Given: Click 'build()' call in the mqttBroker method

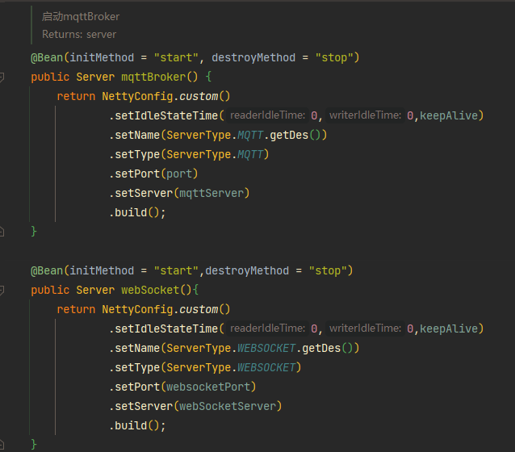Looking at the screenshot, I should pos(137,212).
